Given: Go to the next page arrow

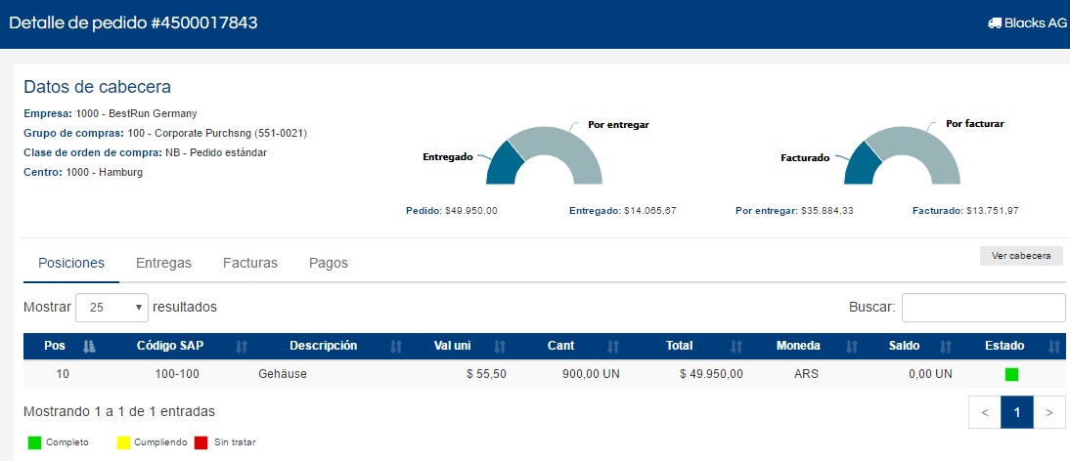Looking at the screenshot, I should [x=1048, y=412].
